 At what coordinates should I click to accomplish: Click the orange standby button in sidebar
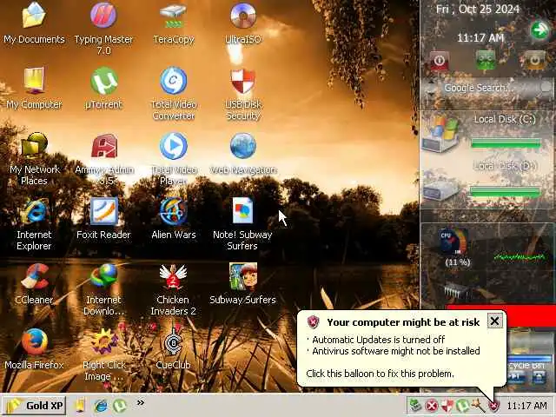pos(535,60)
